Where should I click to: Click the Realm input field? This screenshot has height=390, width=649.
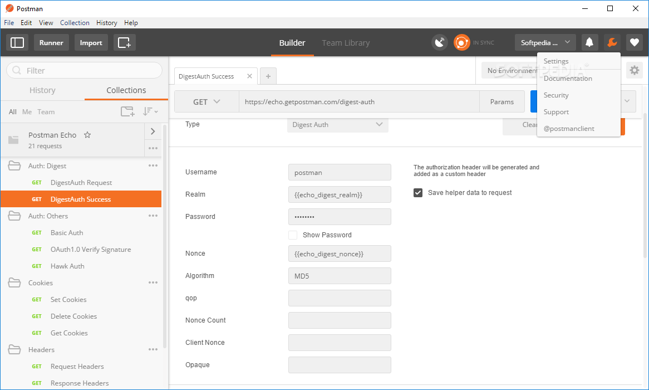point(340,194)
